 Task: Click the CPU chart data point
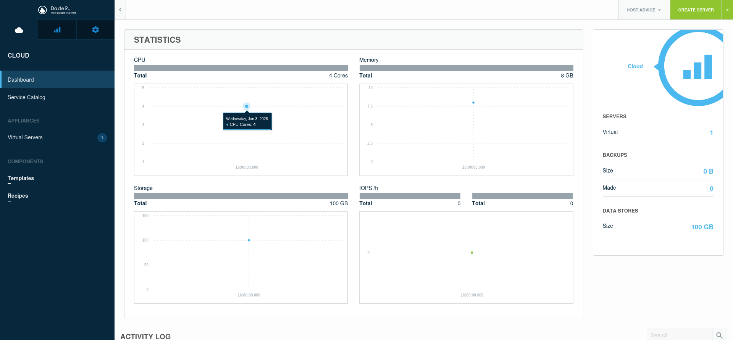247,106
